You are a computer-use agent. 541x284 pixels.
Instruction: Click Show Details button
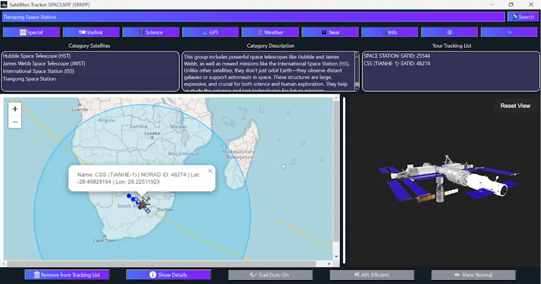(168, 275)
